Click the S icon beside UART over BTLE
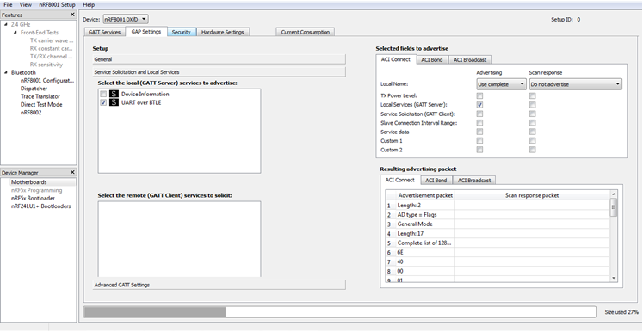 click(x=114, y=103)
